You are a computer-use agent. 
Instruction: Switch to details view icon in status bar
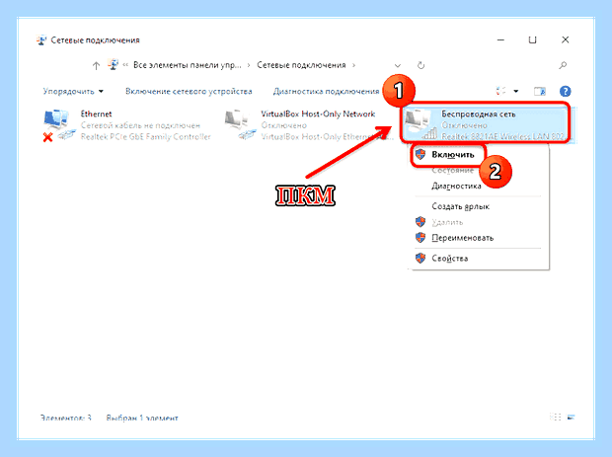(x=555, y=418)
